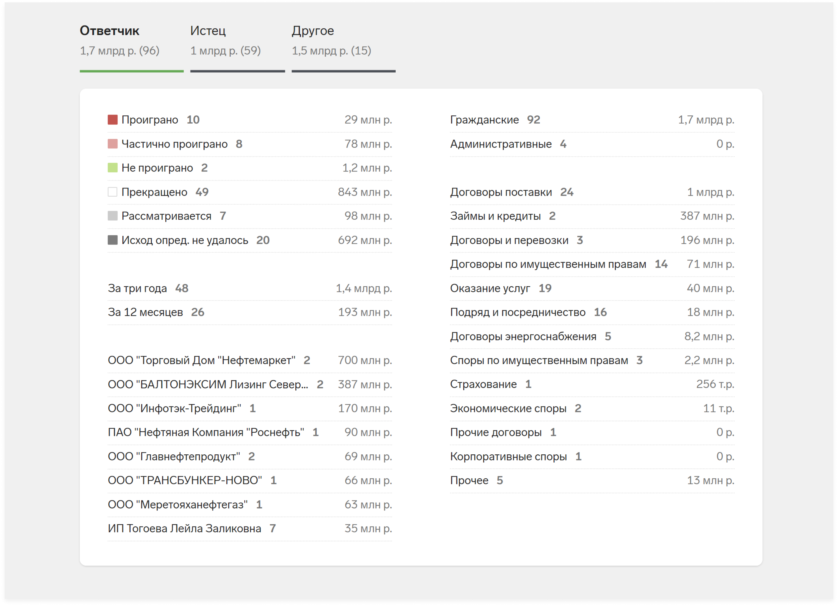Click the 1,5 млрд р. (15) subtitle

point(331,51)
